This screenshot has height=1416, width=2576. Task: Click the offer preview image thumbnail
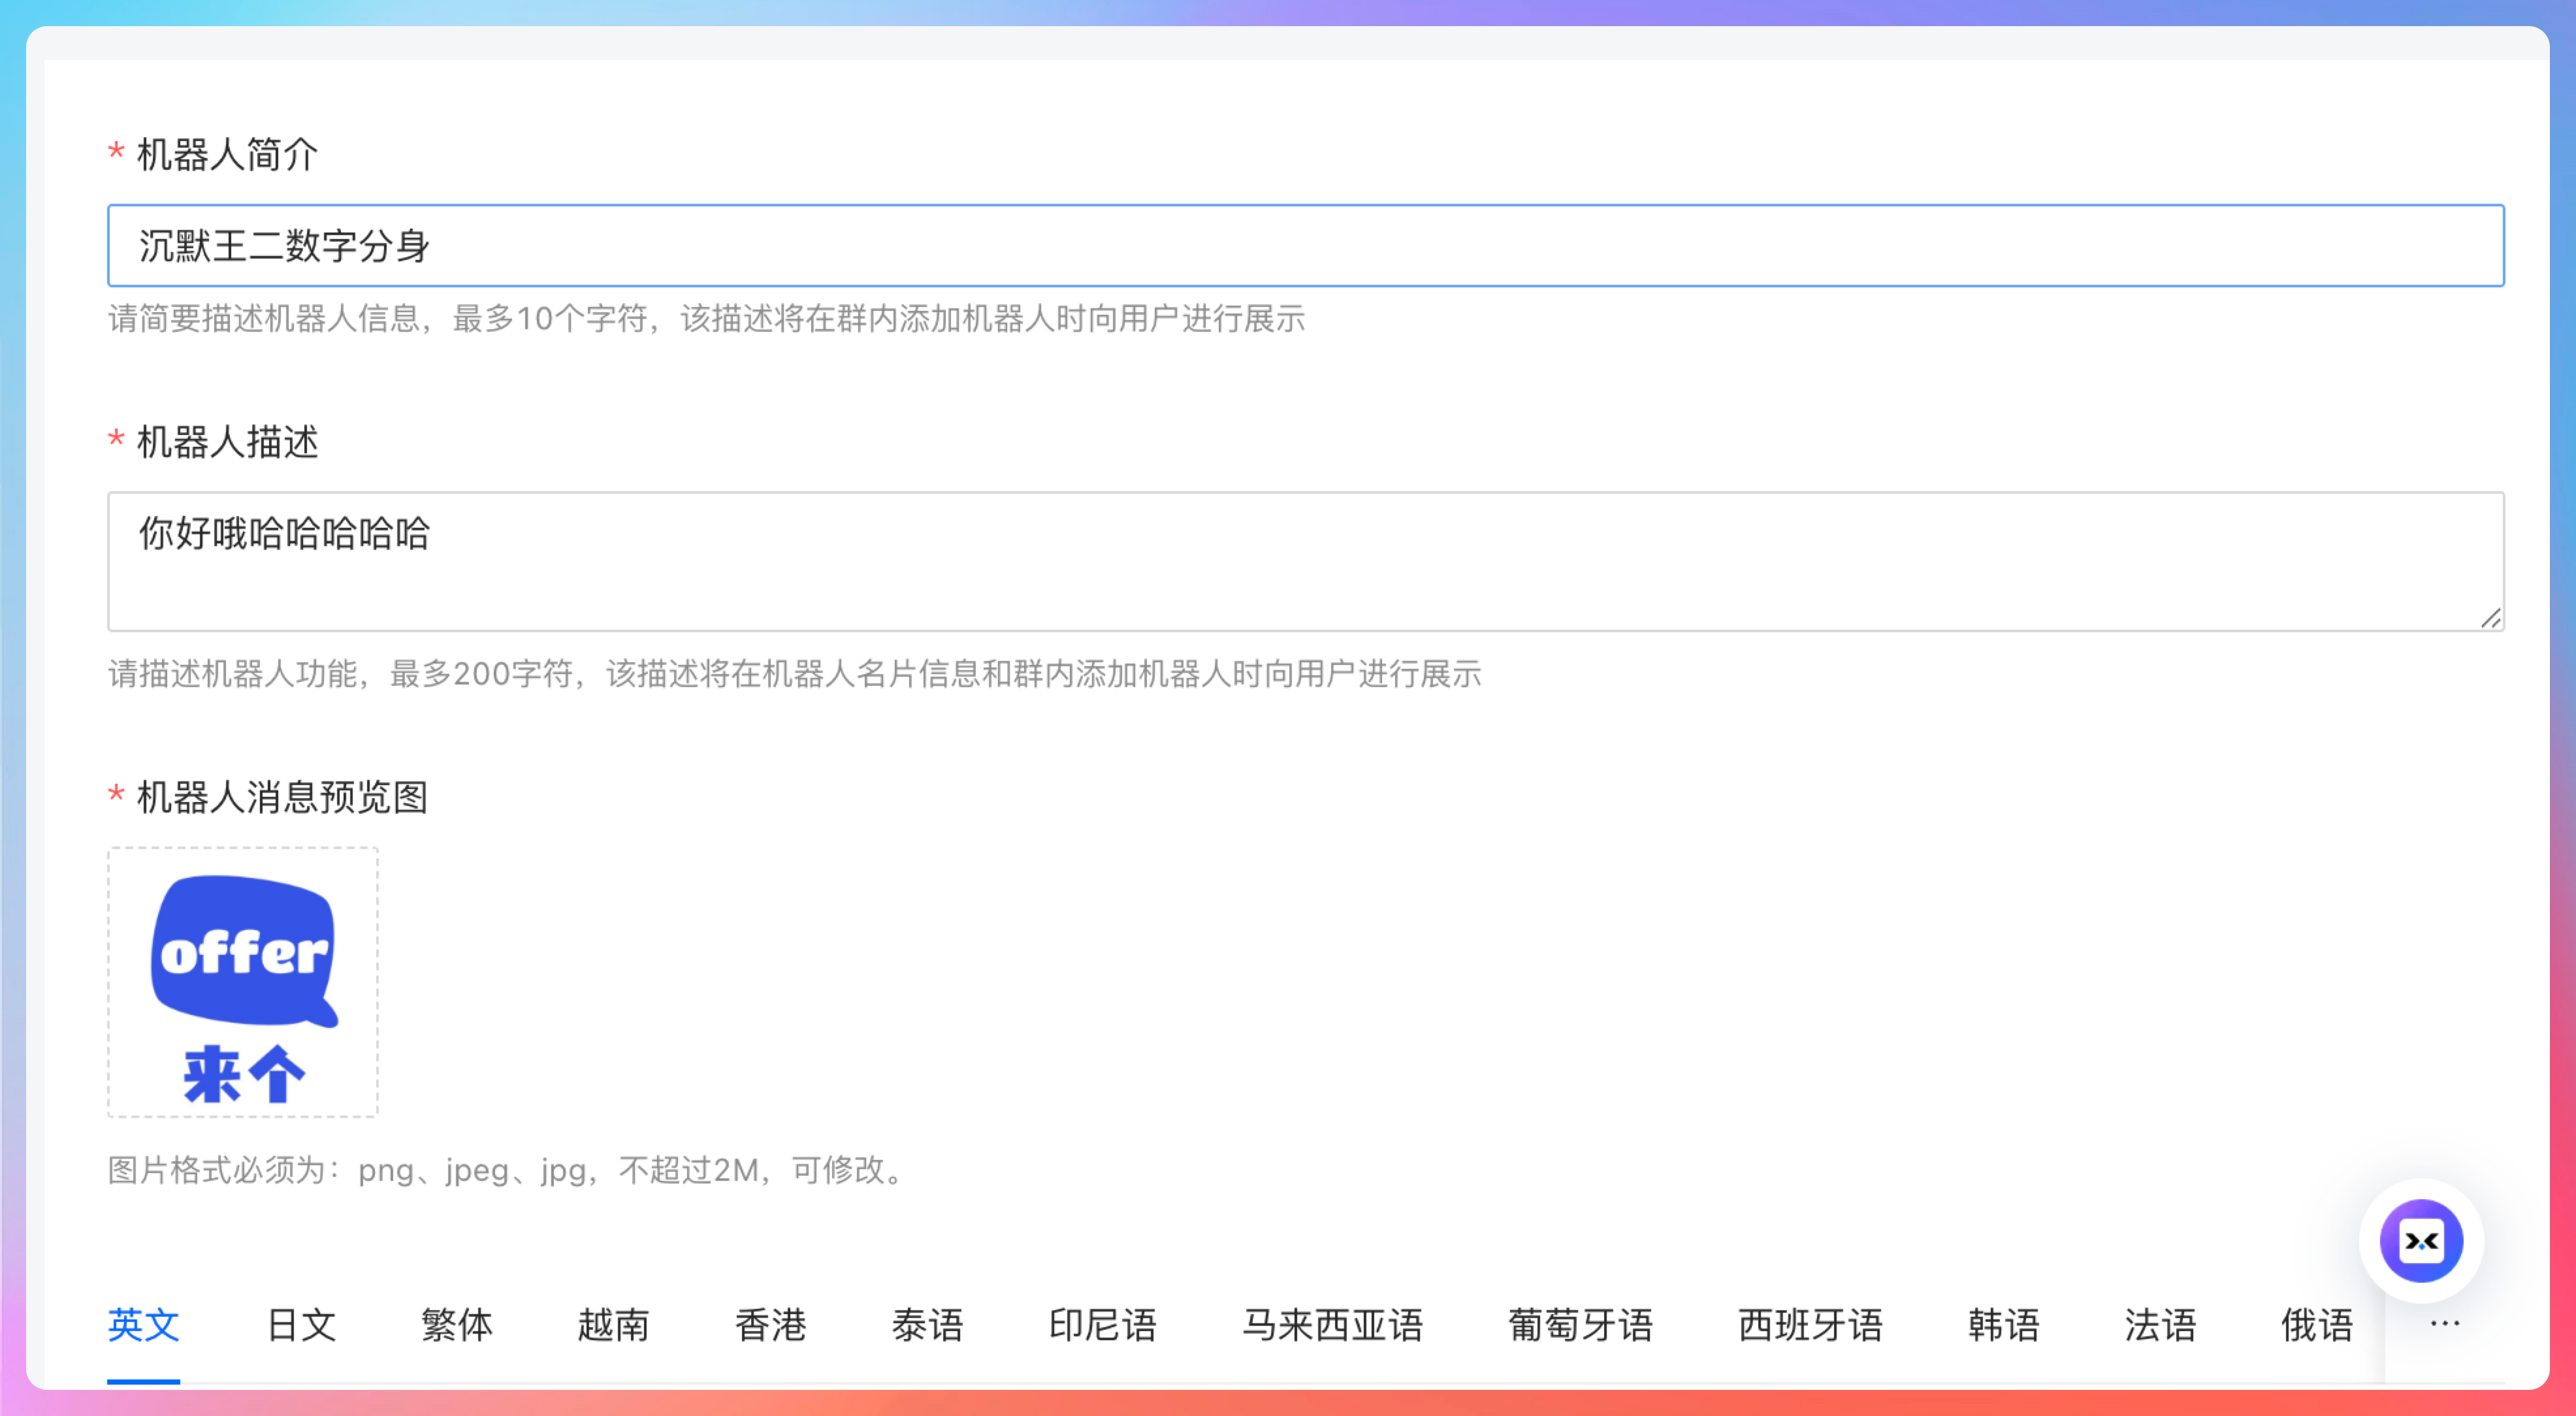pyautogui.click(x=243, y=982)
